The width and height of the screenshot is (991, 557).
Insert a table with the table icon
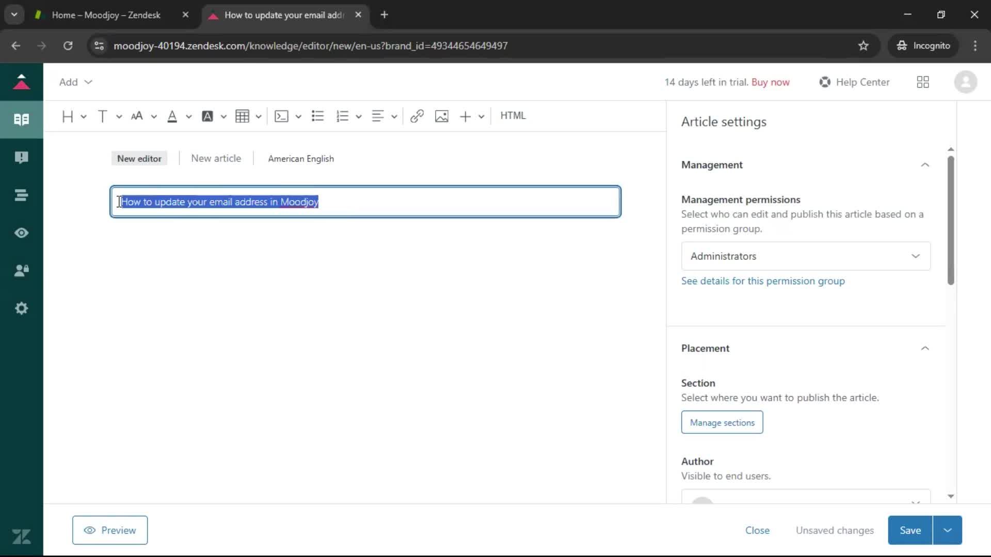click(x=242, y=116)
